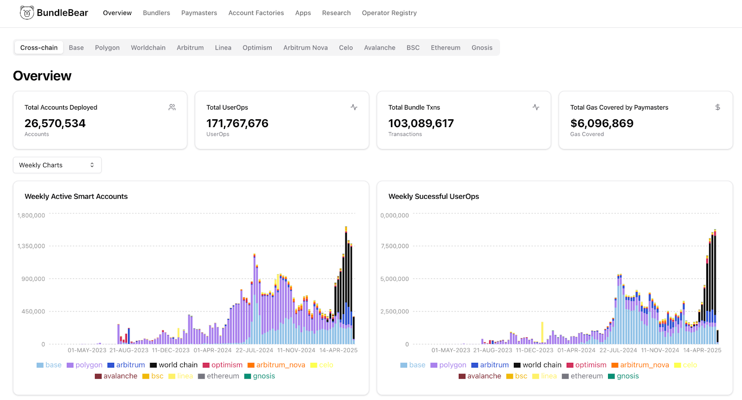Toggle gnosis in Active Smart Accounts legend
742x400 pixels.
point(260,376)
